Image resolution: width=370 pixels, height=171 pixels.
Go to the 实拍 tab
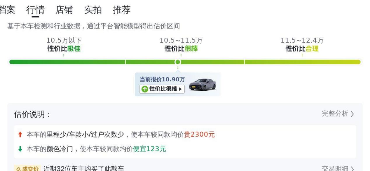click(93, 10)
